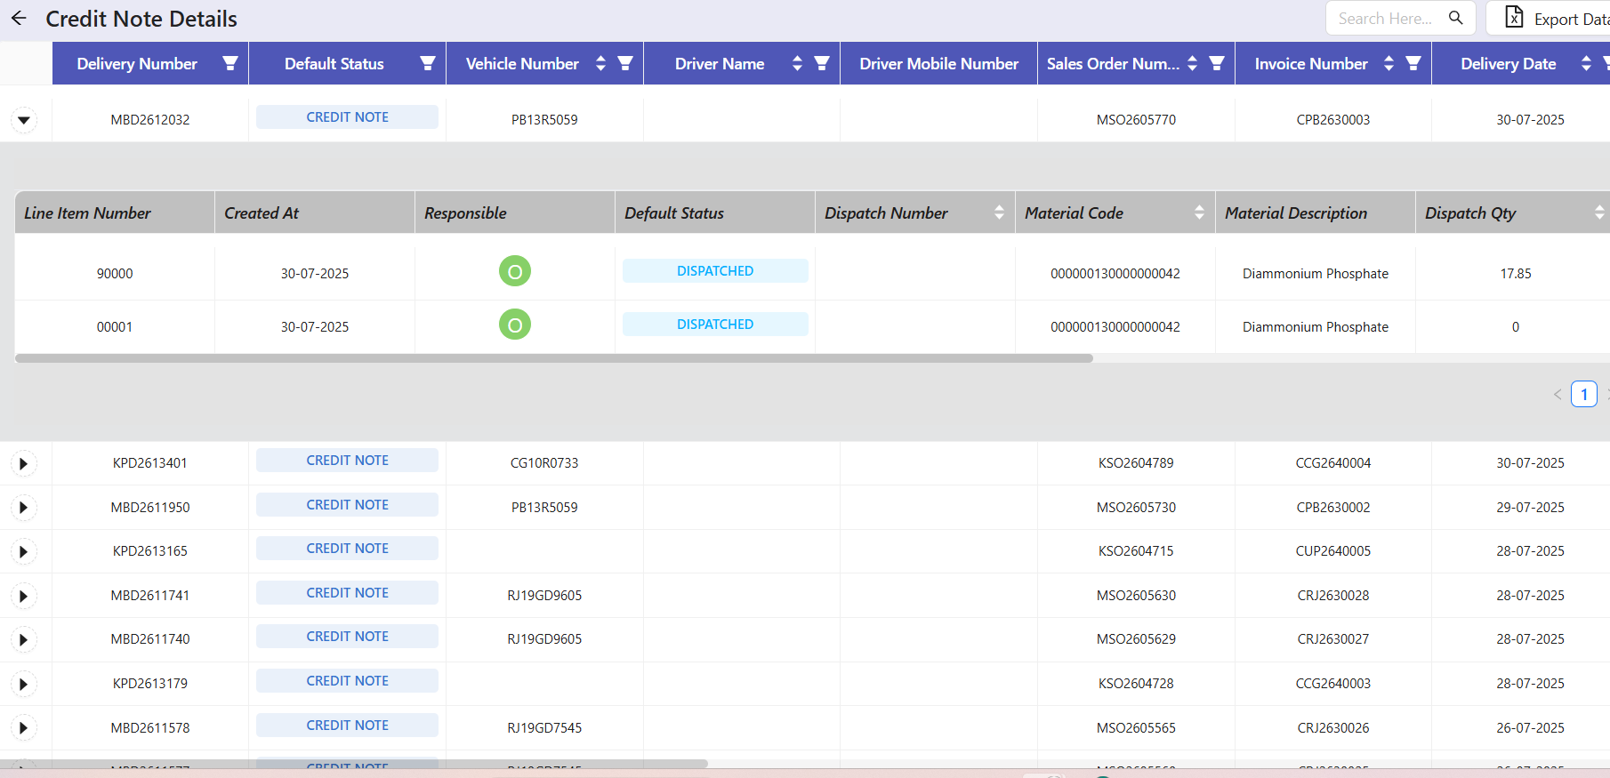Filter the Delivery Number column
Image resolution: width=1610 pixels, height=778 pixels.
pos(230,63)
